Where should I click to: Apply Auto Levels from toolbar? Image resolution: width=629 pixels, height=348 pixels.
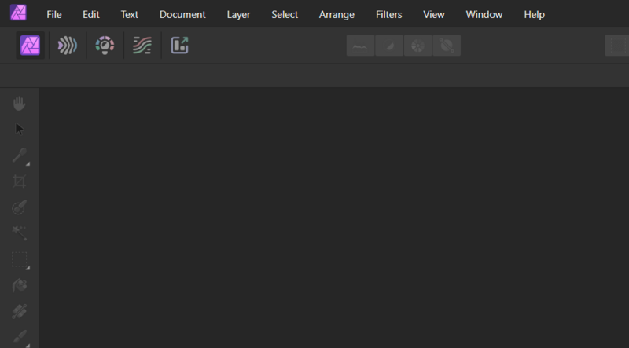pyautogui.click(x=360, y=46)
